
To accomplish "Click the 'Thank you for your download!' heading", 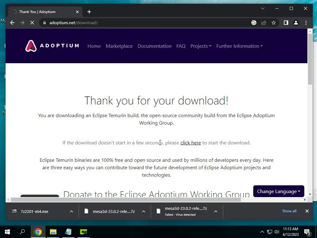I will (156, 100).
